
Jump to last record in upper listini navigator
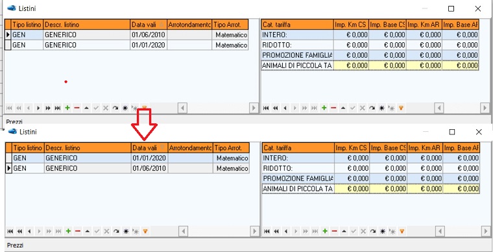[58, 108]
